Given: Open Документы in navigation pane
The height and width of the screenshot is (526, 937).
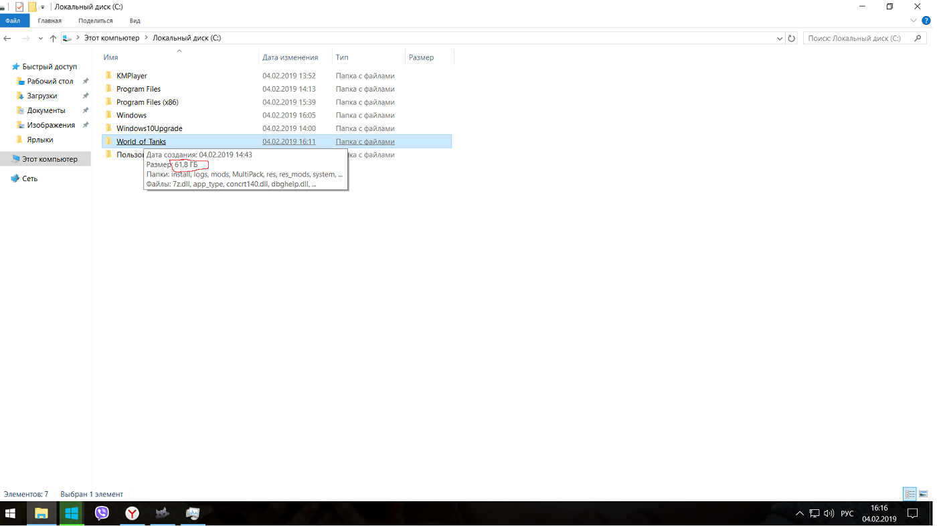Looking at the screenshot, I should [x=46, y=110].
